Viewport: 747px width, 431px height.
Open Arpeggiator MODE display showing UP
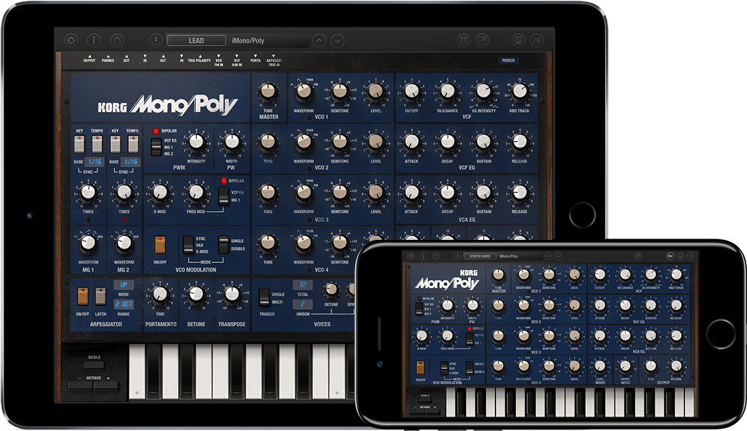pyautogui.click(x=124, y=285)
